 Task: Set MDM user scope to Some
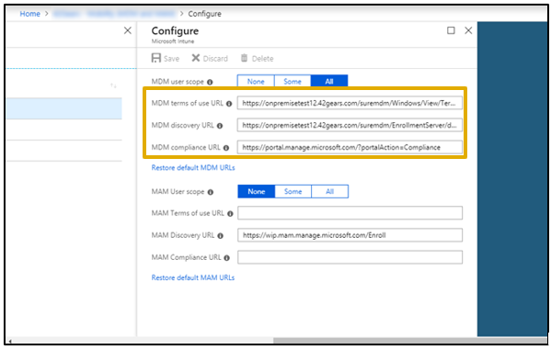[293, 82]
